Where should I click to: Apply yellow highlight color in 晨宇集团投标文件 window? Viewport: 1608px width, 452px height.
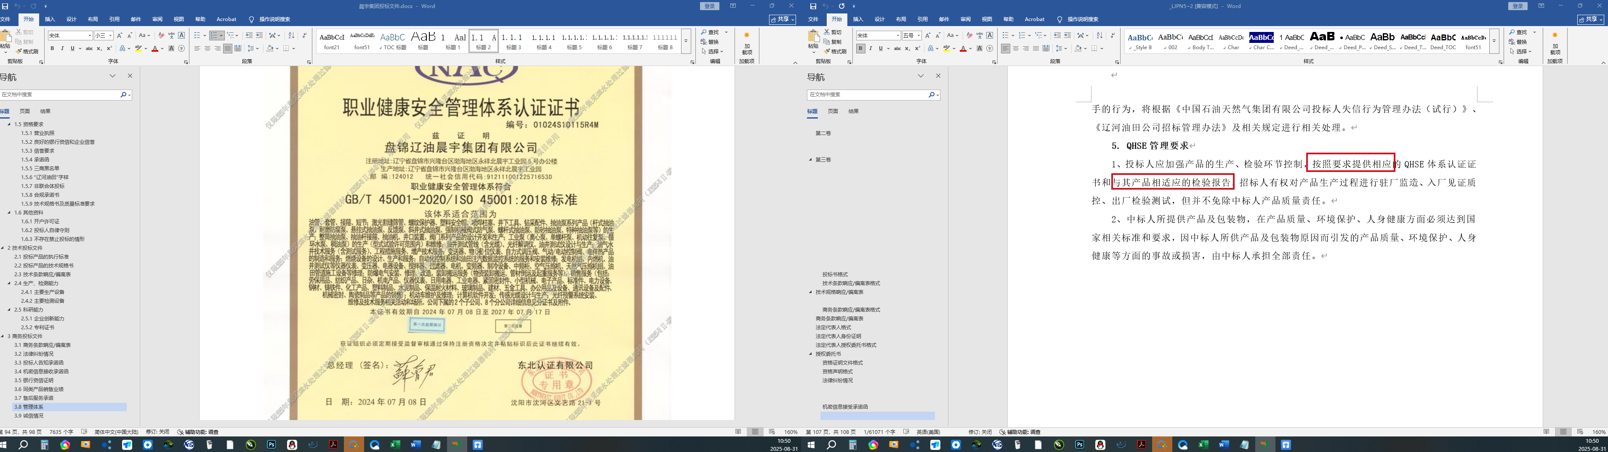click(138, 49)
